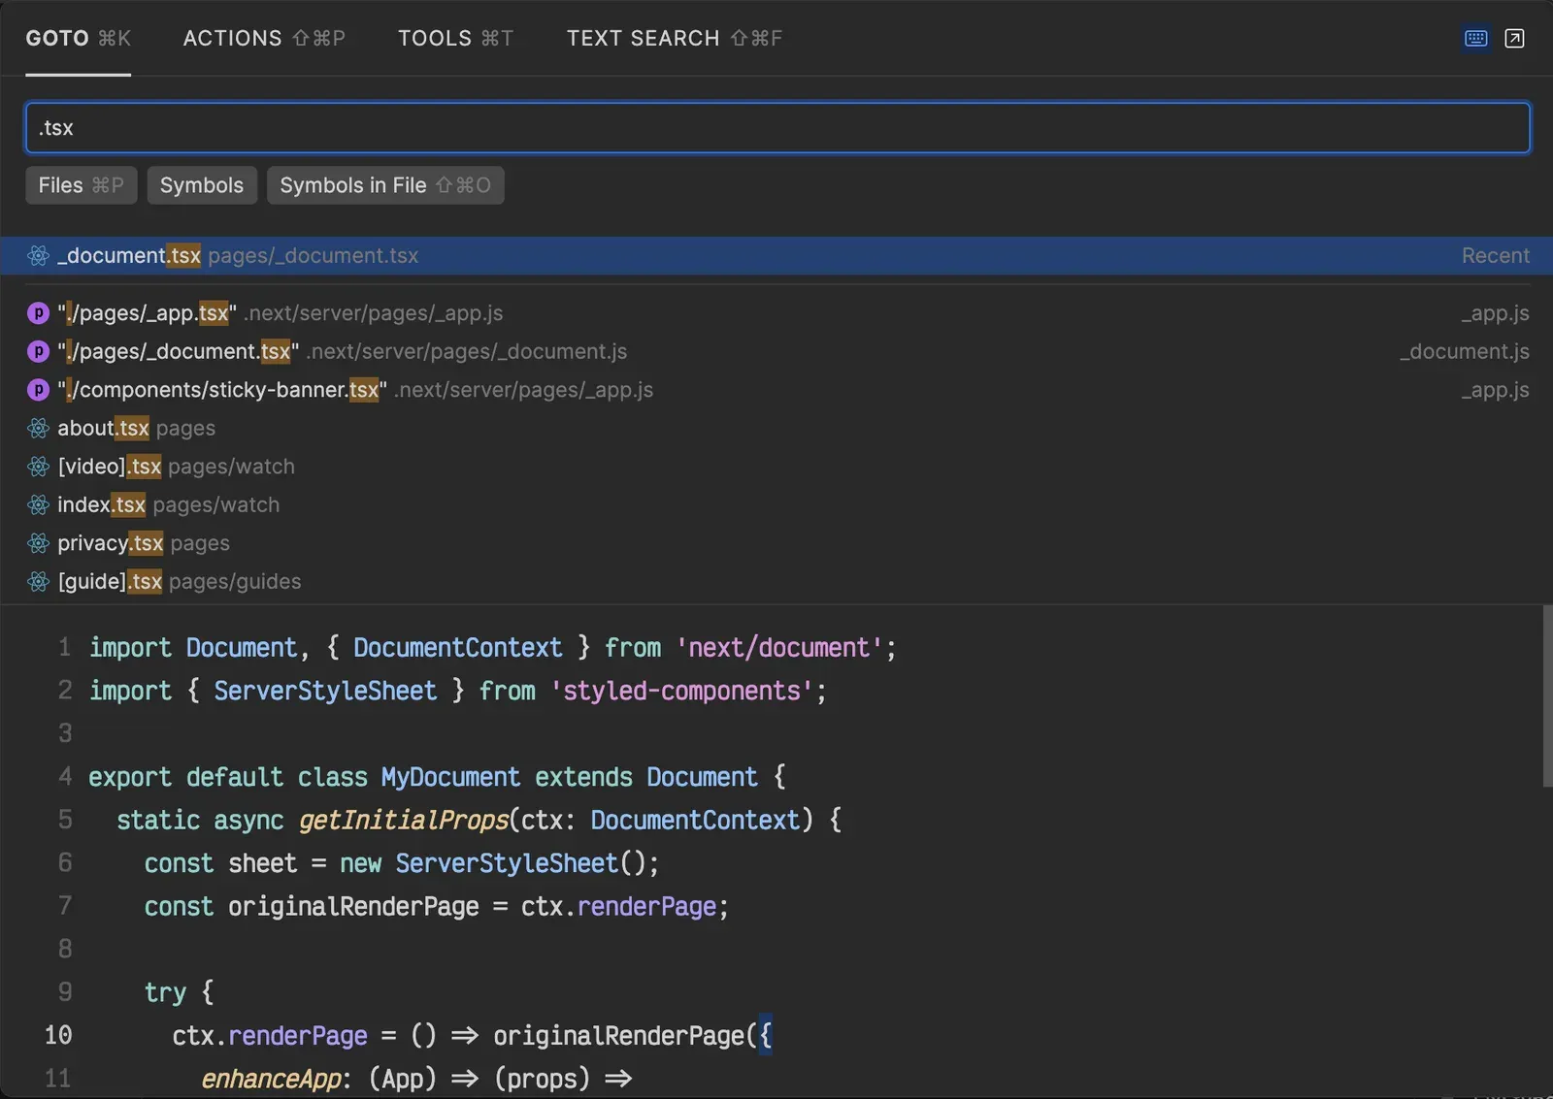1553x1099 pixels.
Task: Select "./components/sticky-banner.tsx" result
Action: pos(776,390)
